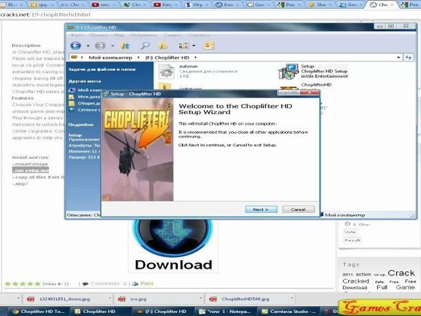Click the action tag in Tags cloud
The width and height of the screenshot is (421, 316).
pos(364,274)
